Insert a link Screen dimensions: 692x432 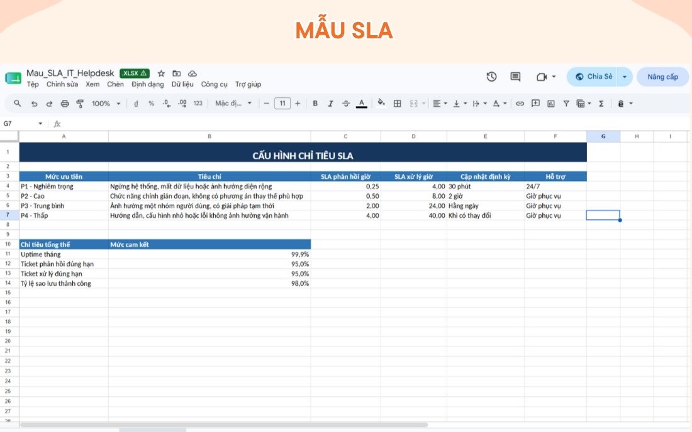(x=520, y=104)
